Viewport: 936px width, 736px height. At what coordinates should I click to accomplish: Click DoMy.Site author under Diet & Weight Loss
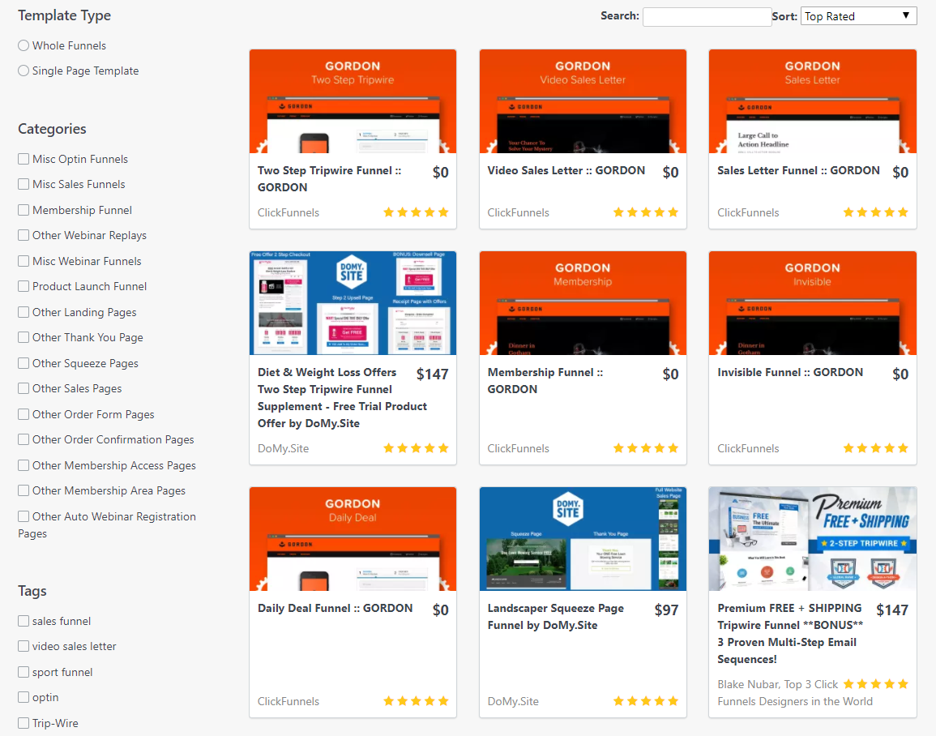(x=283, y=448)
